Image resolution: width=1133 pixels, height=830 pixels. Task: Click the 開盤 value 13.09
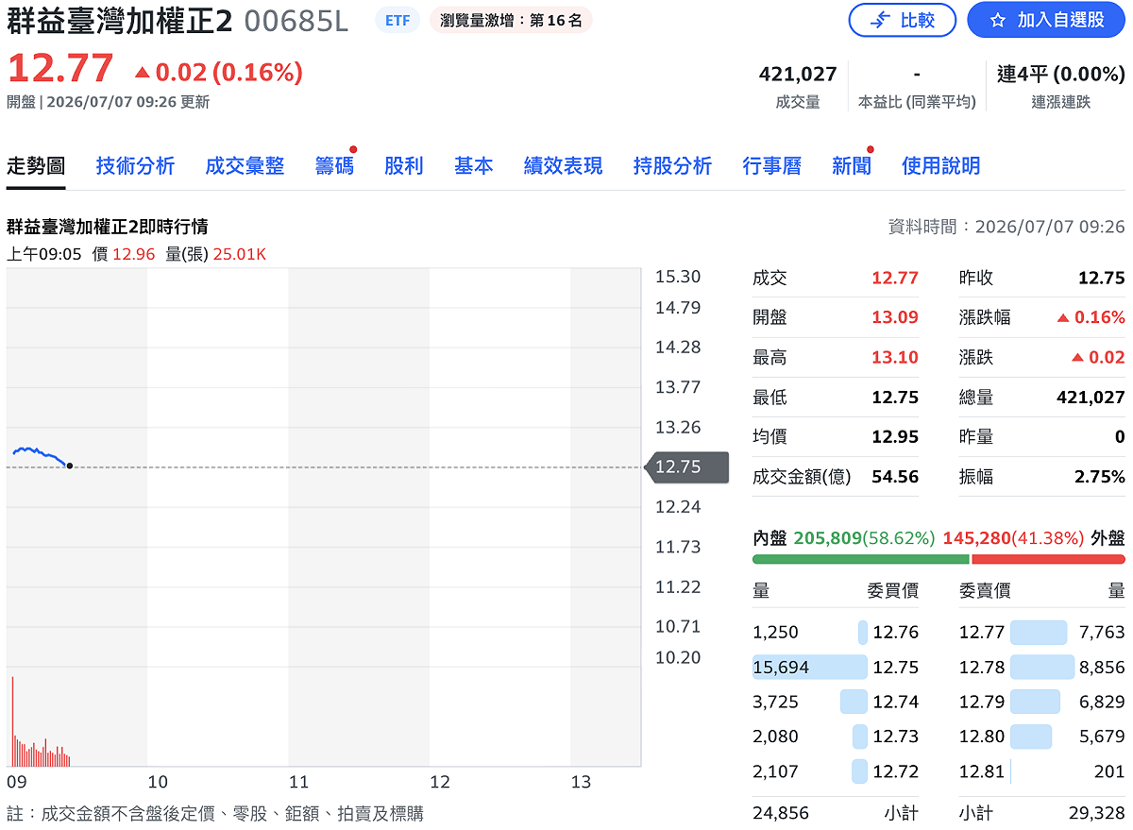point(895,317)
